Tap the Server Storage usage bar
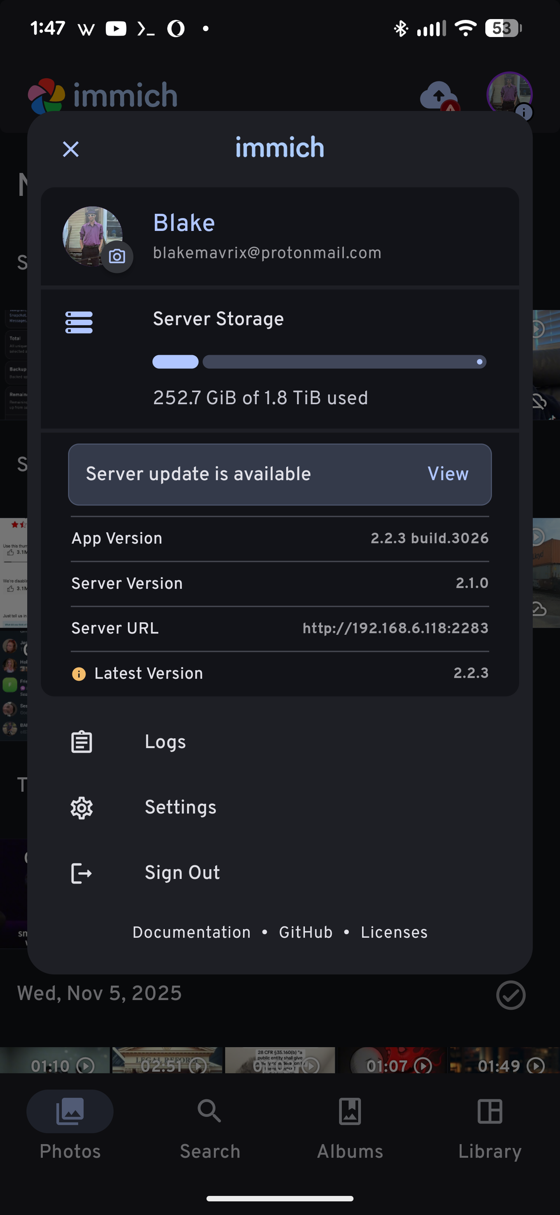The width and height of the screenshot is (560, 1215). [x=319, y=362]
